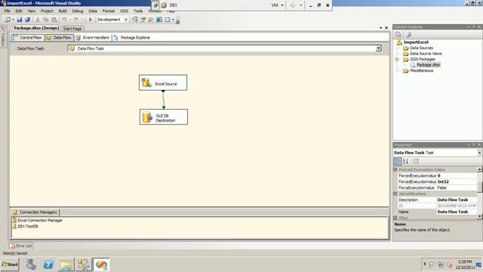
Task: Click the Save icon in toolbar
Action: (20, 20)
